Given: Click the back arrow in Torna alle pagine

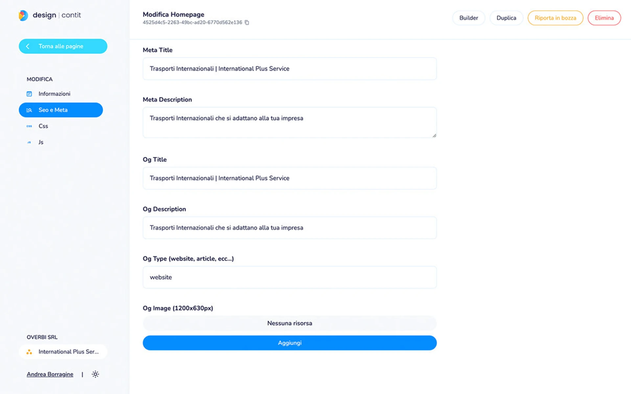Looking at the screenshot, I should 28,46.
